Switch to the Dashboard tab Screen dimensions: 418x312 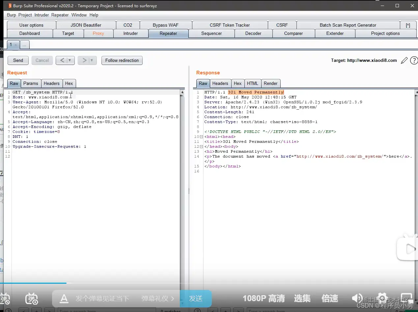point(30,33)
